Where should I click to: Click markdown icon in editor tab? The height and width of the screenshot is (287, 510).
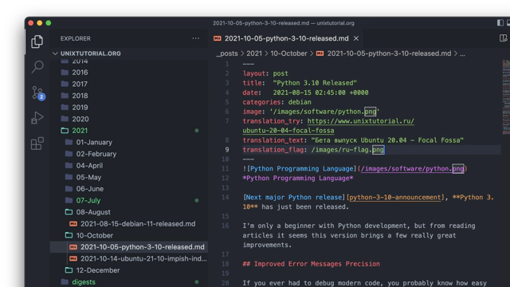coord(218,38)
